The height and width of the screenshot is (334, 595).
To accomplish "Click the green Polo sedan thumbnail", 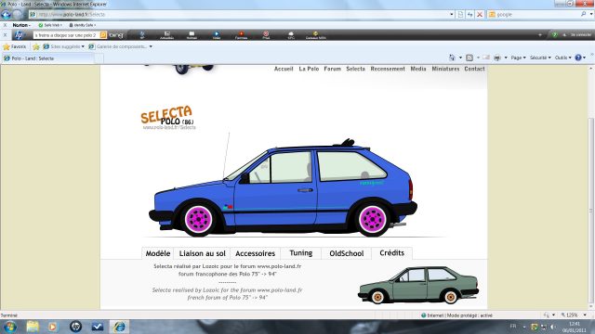I will pos(418,285).
